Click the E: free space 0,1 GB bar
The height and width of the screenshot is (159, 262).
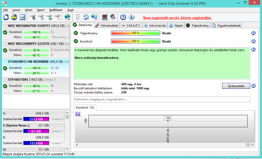click(36, 131)
